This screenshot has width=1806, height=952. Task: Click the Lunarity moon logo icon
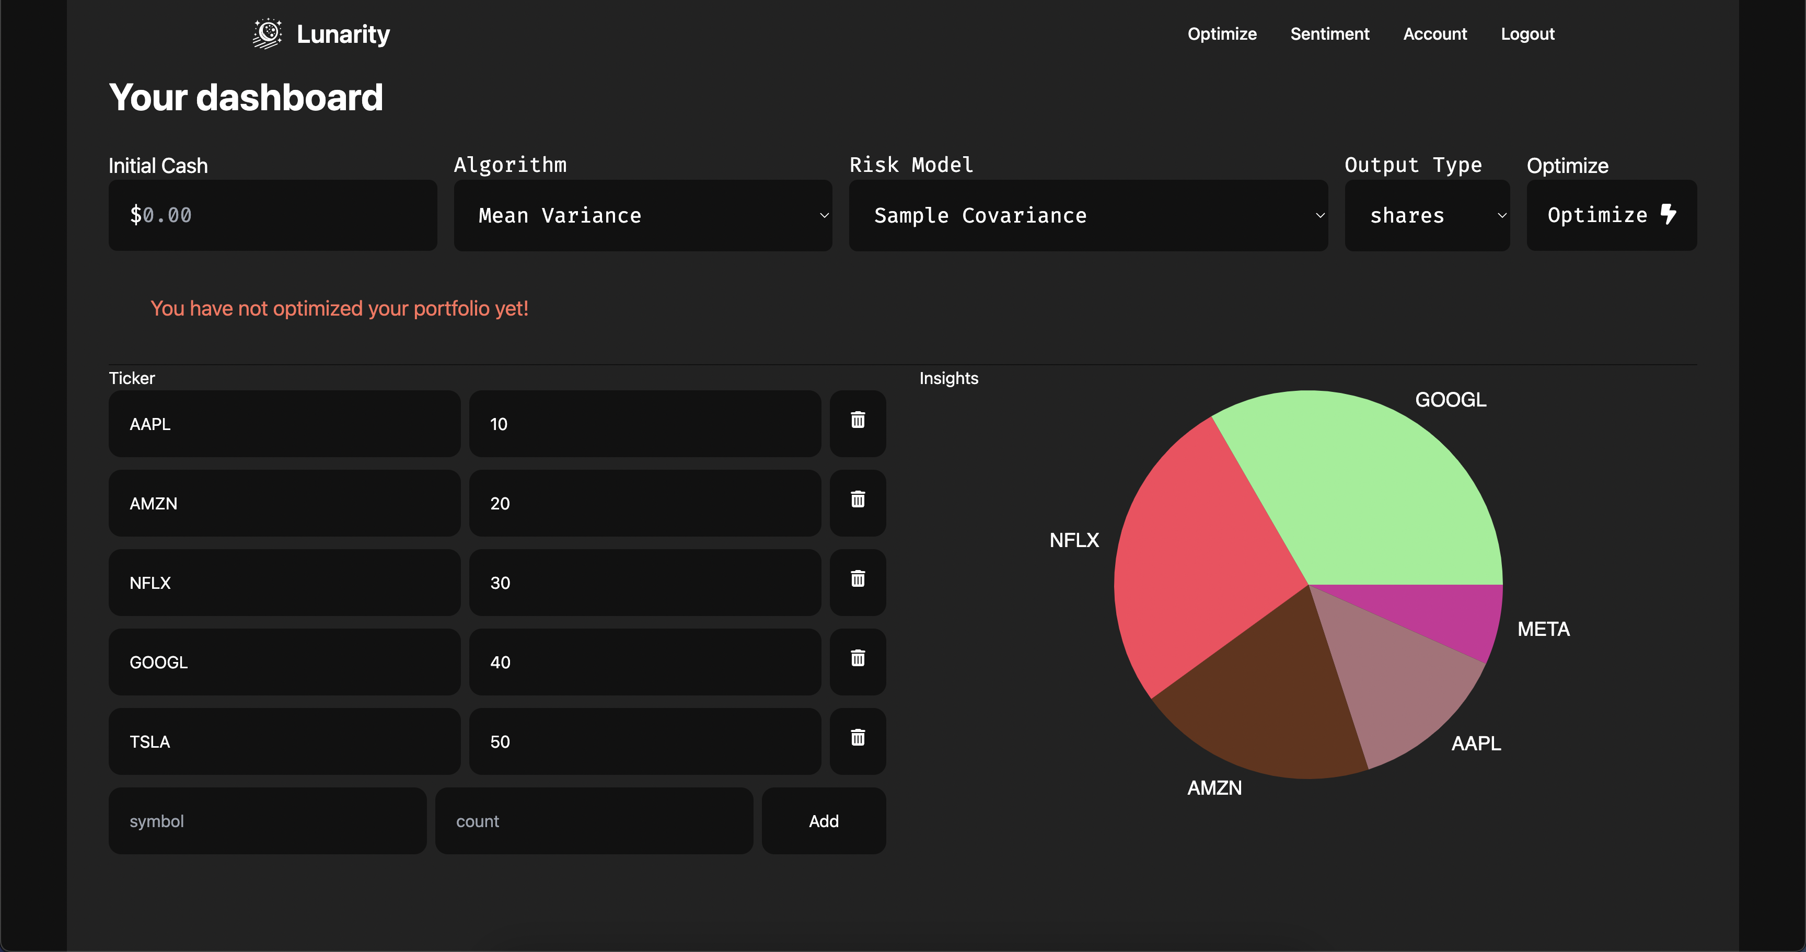point(267,33)
